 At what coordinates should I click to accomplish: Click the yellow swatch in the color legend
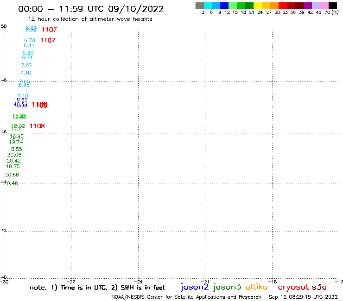258,6
